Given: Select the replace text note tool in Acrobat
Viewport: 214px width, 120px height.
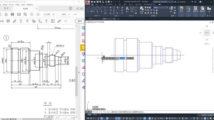Looking at the screenshot, I should (33, 21).
